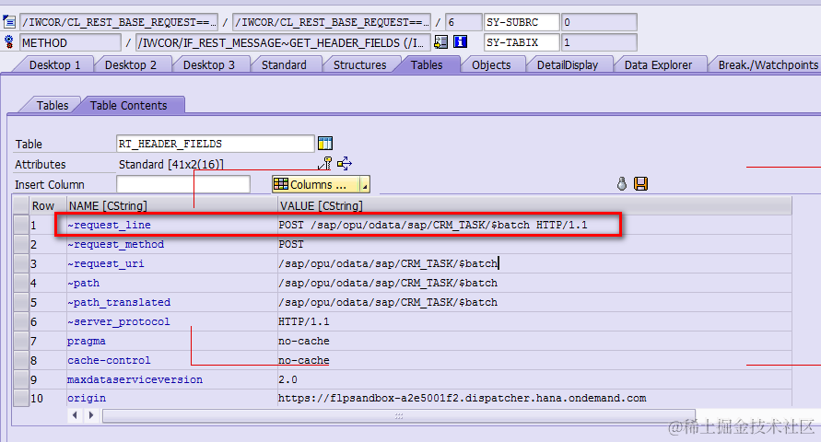This screenshot has width=821, height=442.
Task: Click the NAME [CString] column header
Action: [x=171, y=205]
